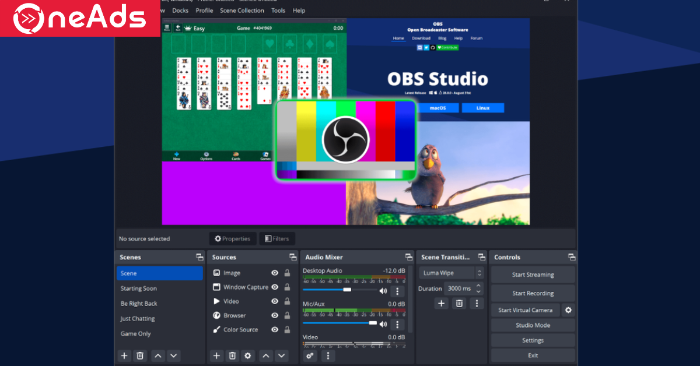Select the 'Be Right Back' scene

point(160,304)
